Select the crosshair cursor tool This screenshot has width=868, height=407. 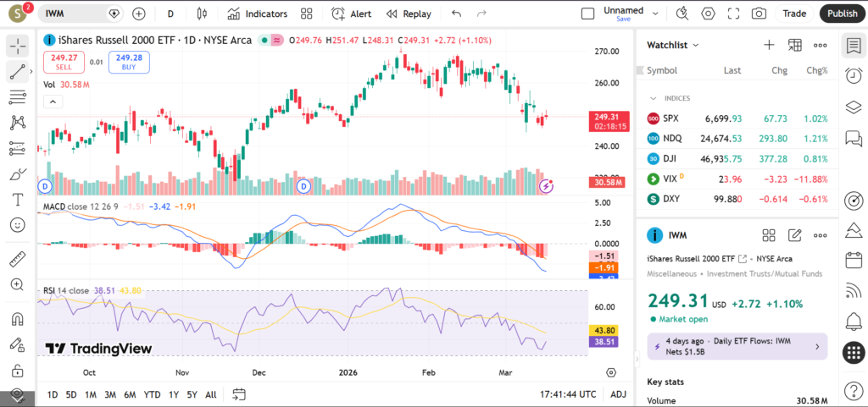coord(17,46)
